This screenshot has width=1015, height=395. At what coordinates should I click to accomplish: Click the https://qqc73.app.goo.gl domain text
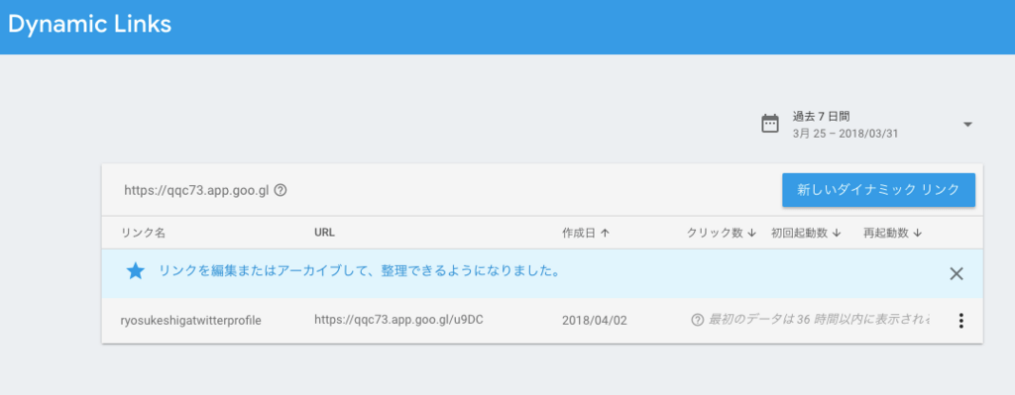196,191
